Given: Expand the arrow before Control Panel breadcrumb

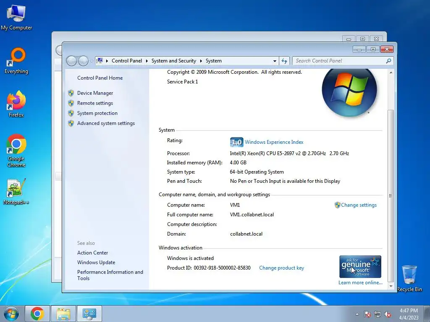Looking at the screenshot, I should pyautogui.click(x=107, y=61).
